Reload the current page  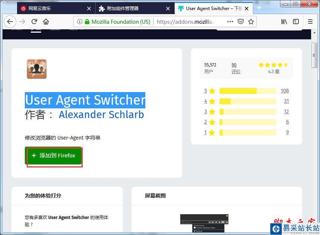[34, 22]
